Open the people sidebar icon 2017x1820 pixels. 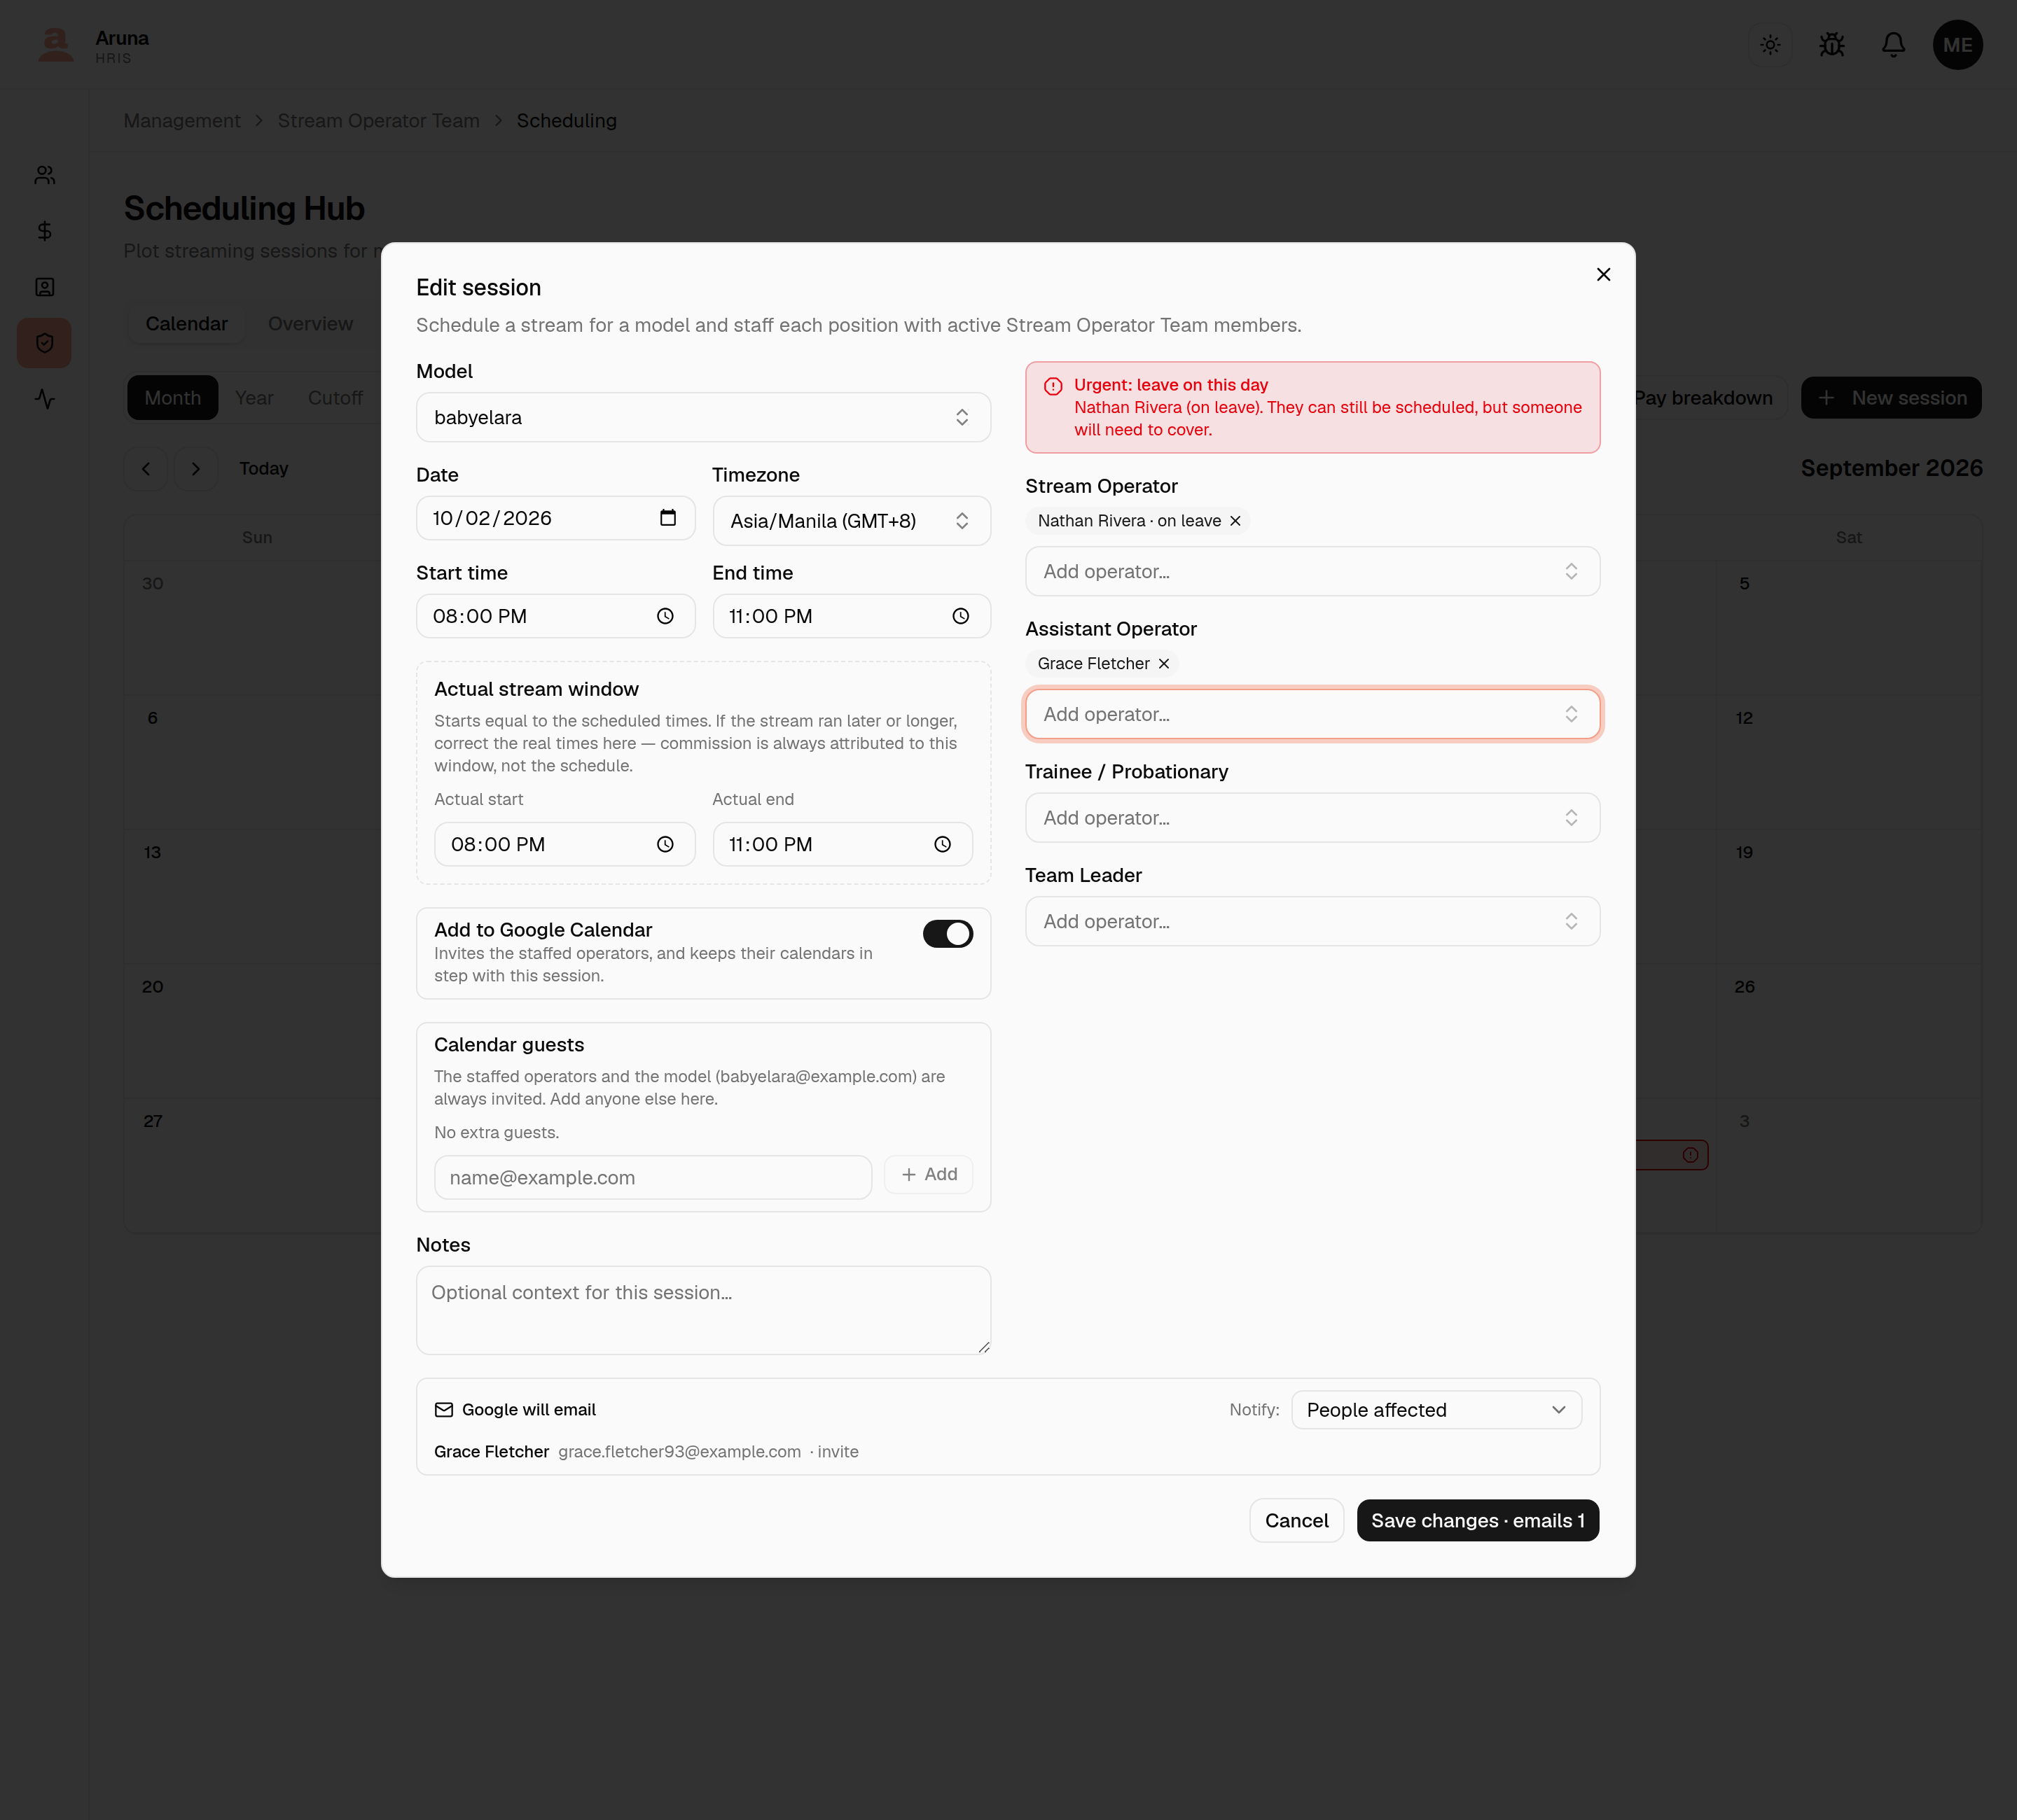(x=44, y=175)
